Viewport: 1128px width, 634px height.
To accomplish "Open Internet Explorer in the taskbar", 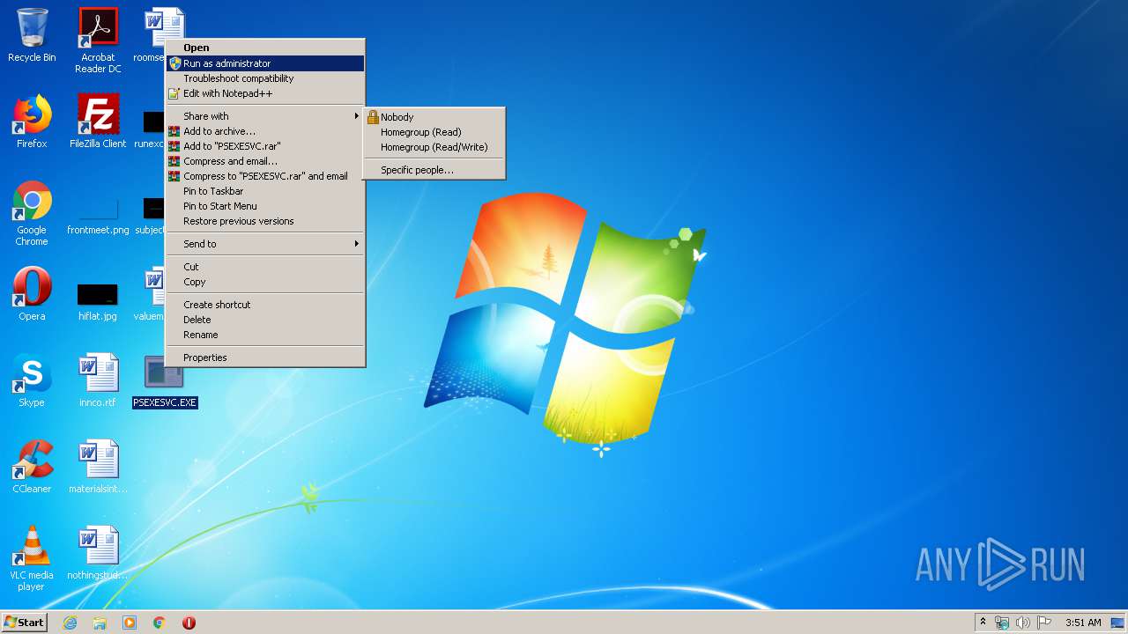I will 70,623.
